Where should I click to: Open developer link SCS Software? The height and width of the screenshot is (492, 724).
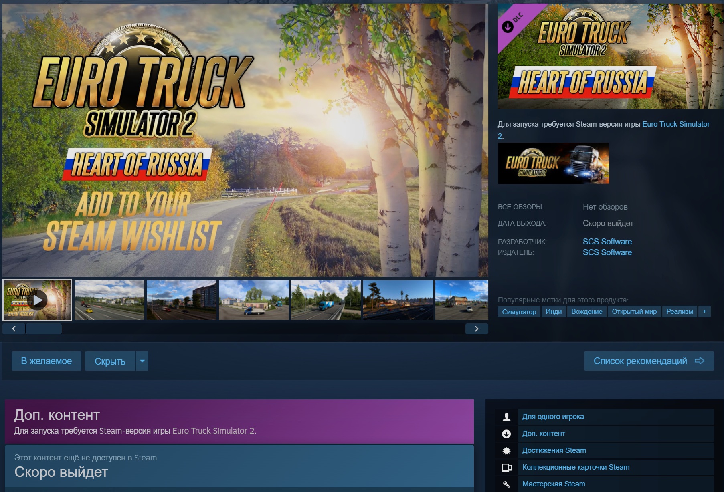(x=607, y=242)
